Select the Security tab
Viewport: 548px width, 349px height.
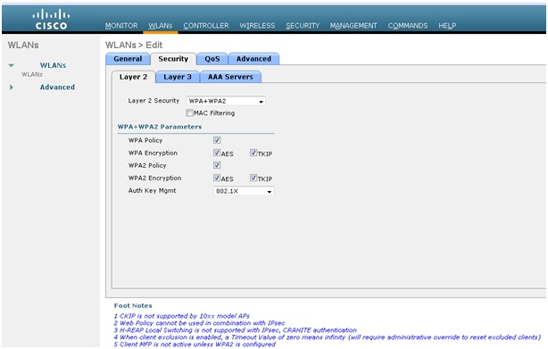[x=173, y=59]
